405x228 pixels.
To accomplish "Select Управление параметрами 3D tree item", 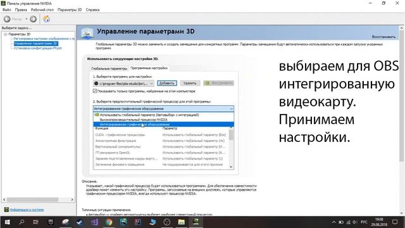I will [x=35, y=44].
